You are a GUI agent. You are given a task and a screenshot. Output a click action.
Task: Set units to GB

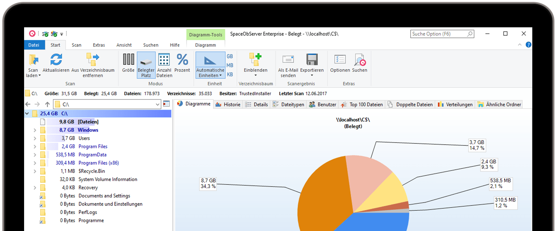click(x=229, y=56)
